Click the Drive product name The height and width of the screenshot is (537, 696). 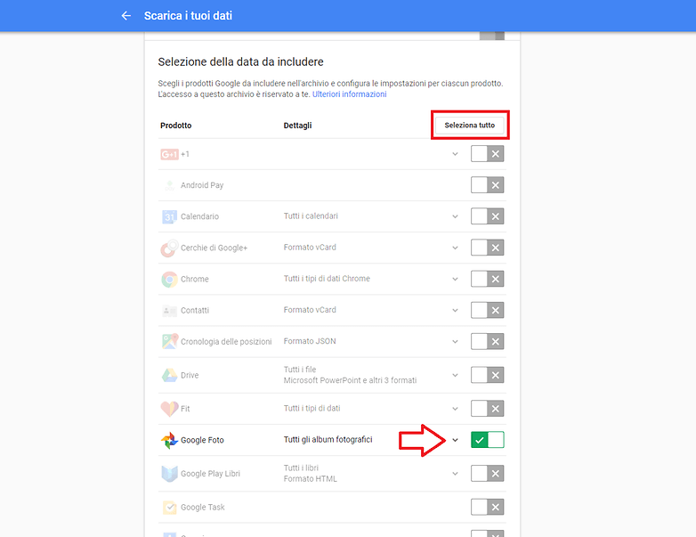190,375
